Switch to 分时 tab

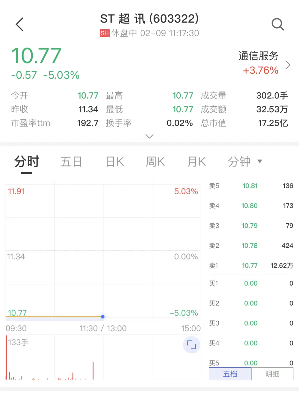click(27, 162)
